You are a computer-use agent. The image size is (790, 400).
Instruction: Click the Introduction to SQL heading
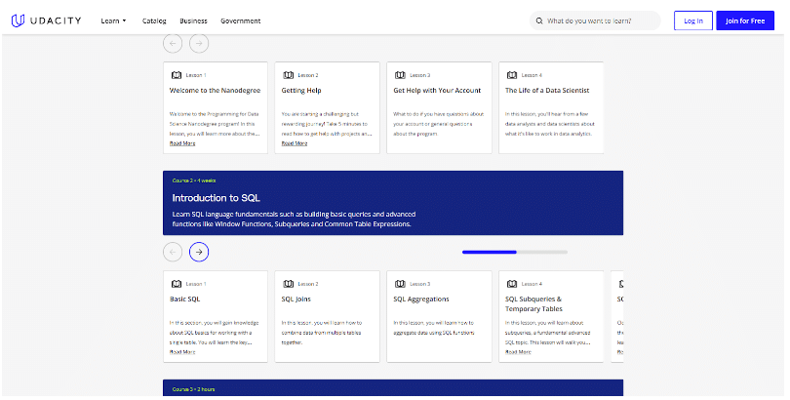coord(217,198)
